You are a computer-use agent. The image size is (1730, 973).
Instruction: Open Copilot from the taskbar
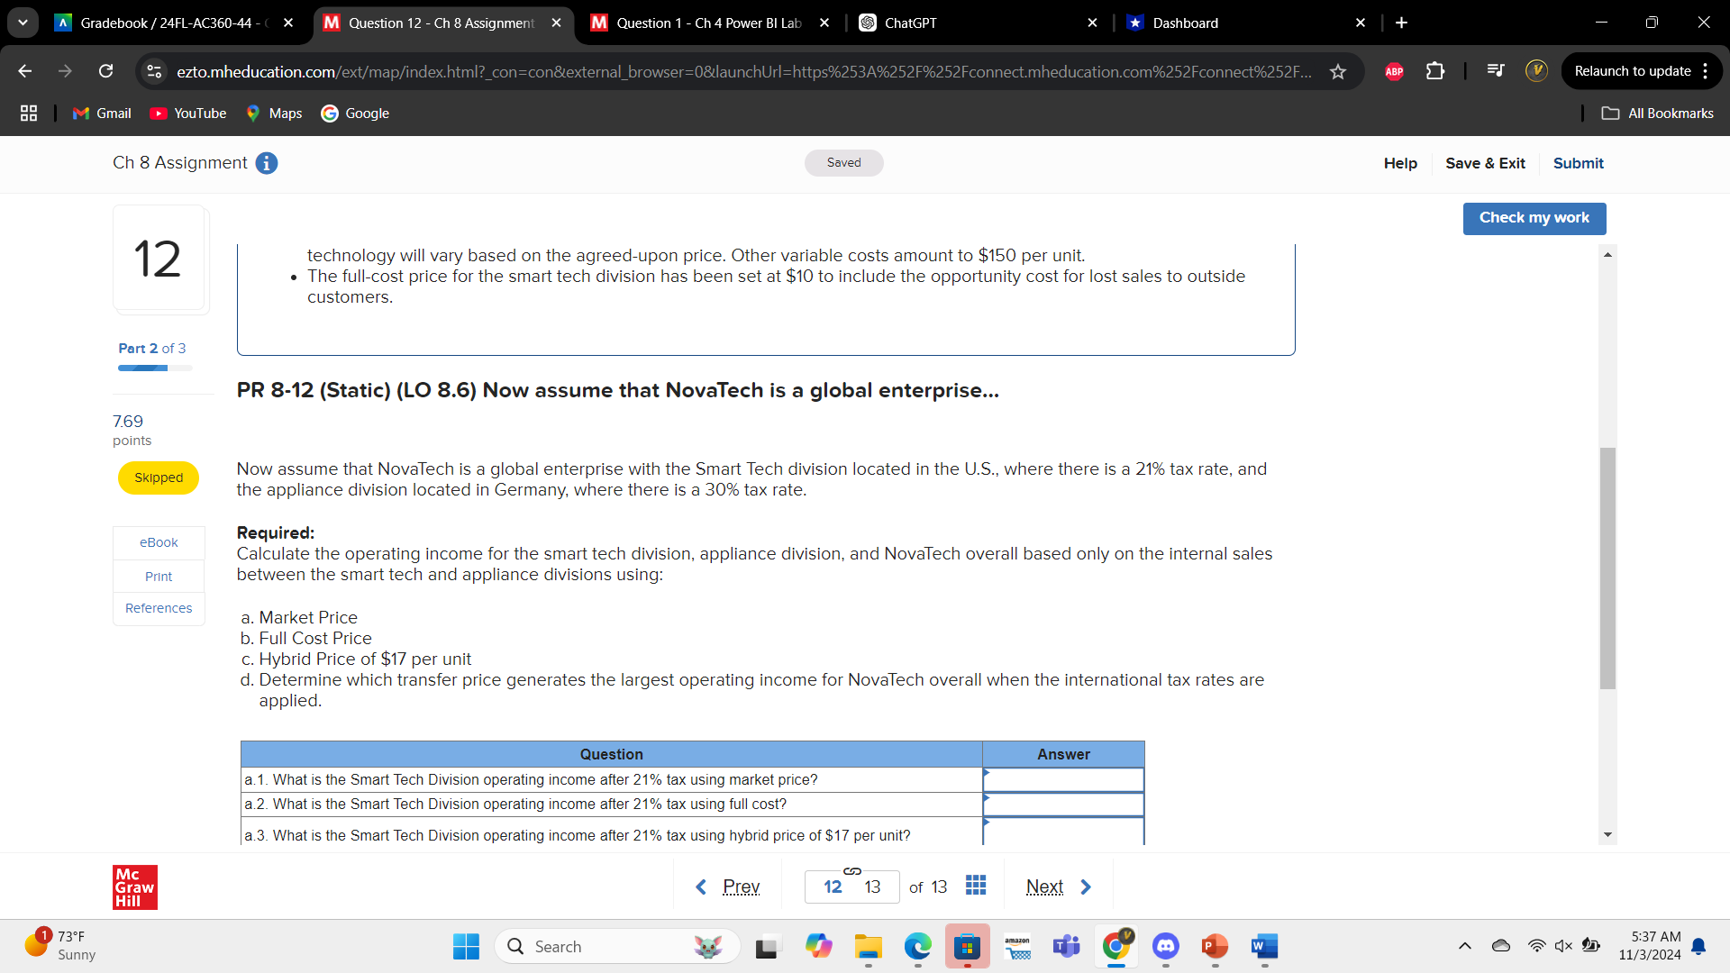[x=818, y=947]
